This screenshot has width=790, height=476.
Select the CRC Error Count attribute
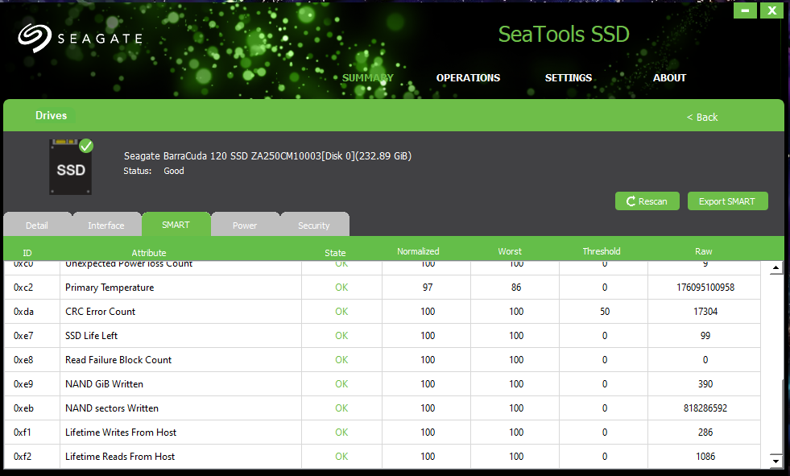pyautogui.click(x=101, y=311)
